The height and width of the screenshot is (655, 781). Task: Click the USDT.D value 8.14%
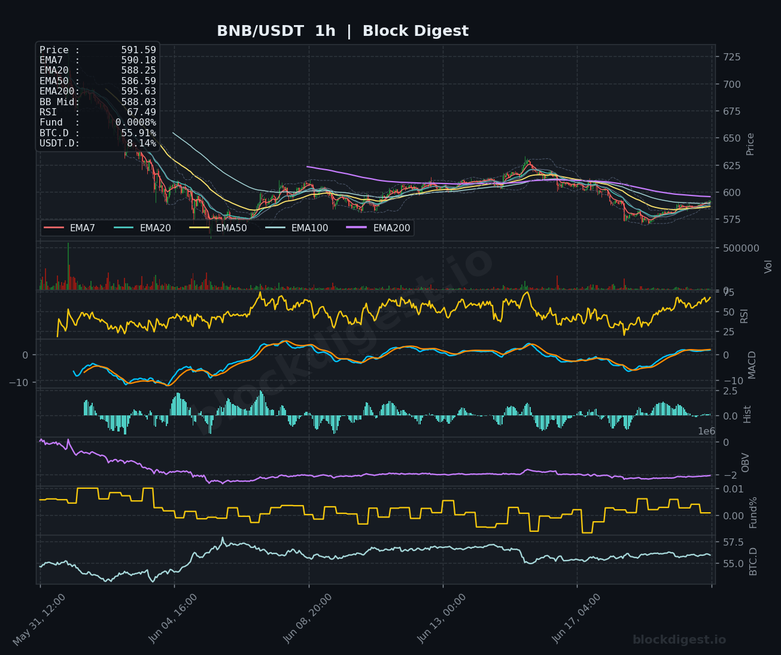[x=141, y=143]
